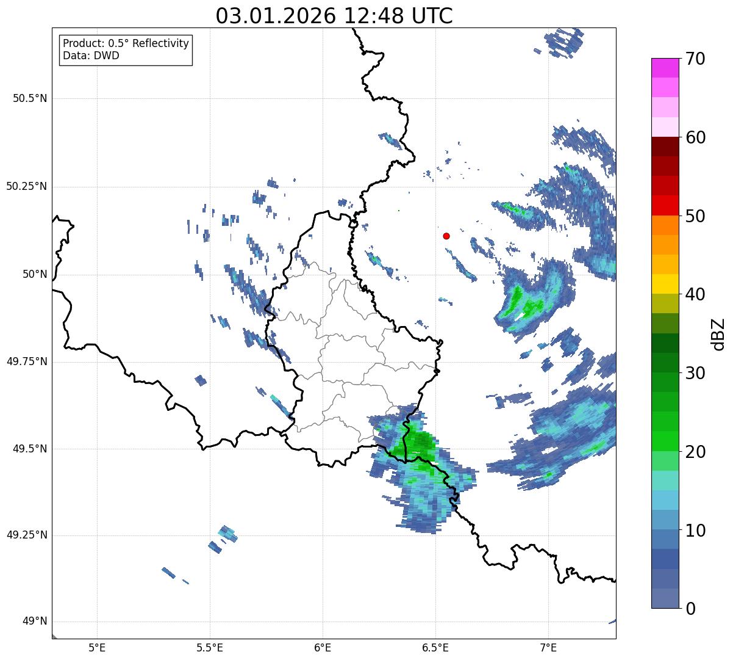Click the 49.25°N latitude label
Viewport: 733px width, 660px height.
(27, 535)
